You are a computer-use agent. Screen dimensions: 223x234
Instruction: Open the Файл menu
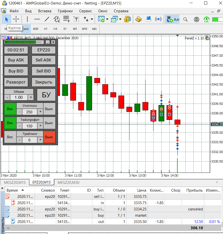point(14,11)
